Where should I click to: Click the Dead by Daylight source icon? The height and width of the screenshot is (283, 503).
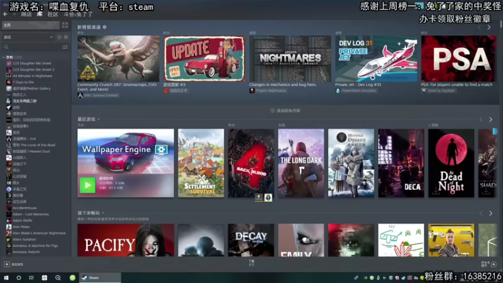point(424,91)
